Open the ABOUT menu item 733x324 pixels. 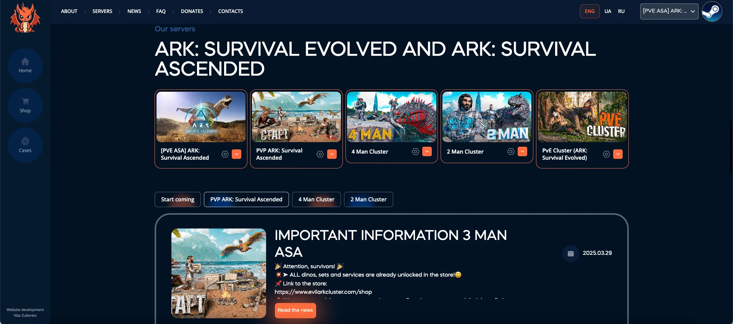point(69,11)
